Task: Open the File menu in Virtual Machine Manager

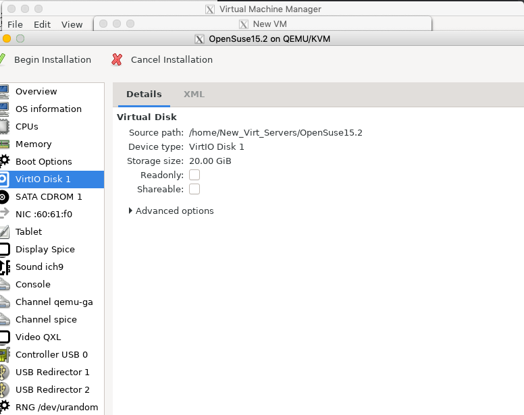Action: pos(15,25)
